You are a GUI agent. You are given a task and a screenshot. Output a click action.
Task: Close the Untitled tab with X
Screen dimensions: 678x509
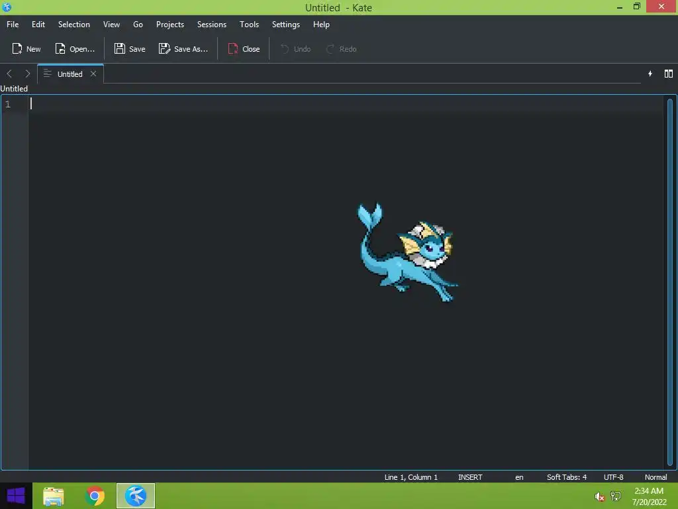coord(93,74)
